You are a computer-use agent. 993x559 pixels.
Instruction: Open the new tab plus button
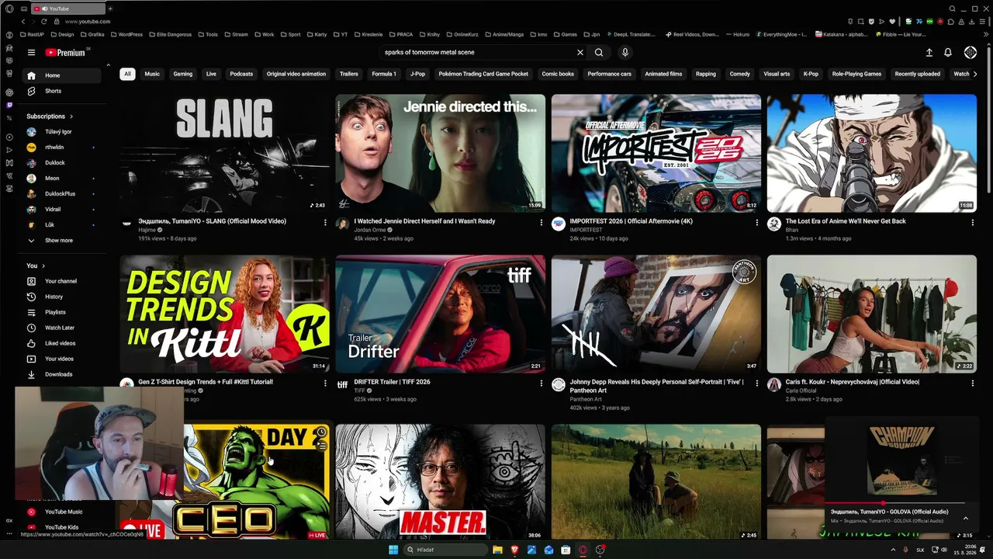[x=110, y=9]
